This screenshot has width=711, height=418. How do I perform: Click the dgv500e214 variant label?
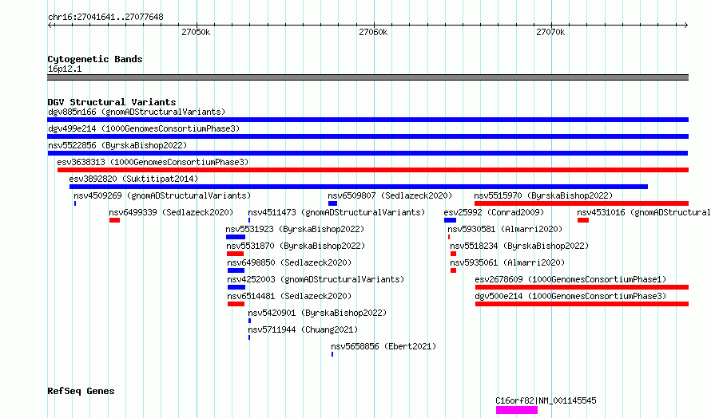[570, 296]
